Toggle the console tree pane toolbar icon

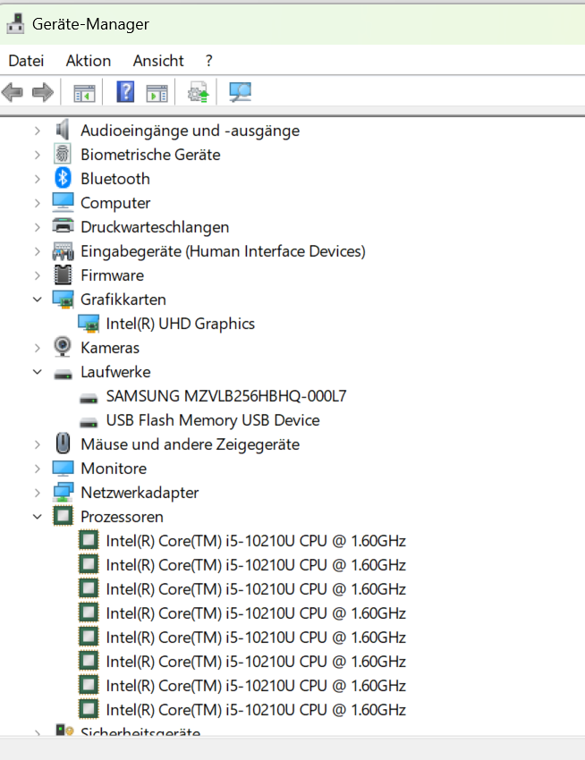(84, 93)
